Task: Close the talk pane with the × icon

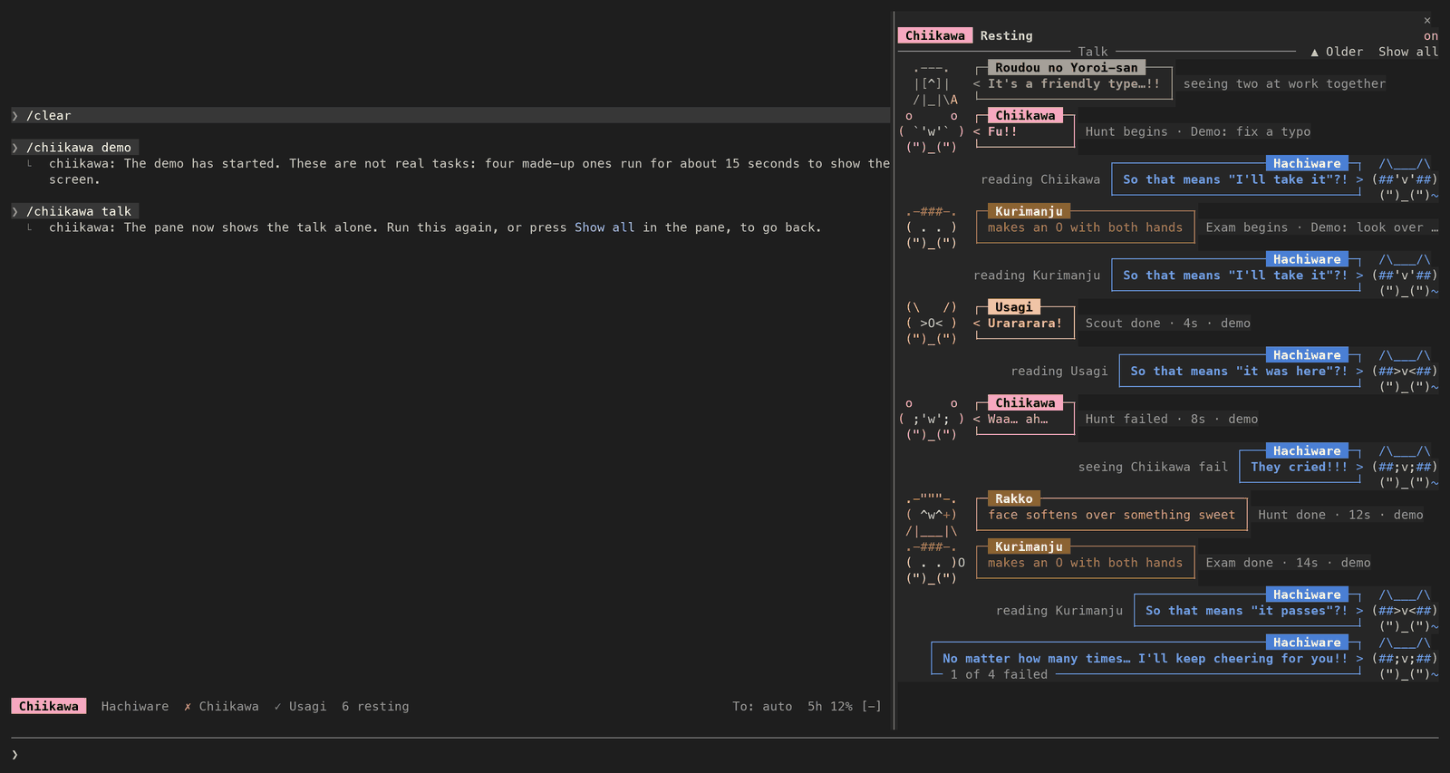Action: [1427, 20]
